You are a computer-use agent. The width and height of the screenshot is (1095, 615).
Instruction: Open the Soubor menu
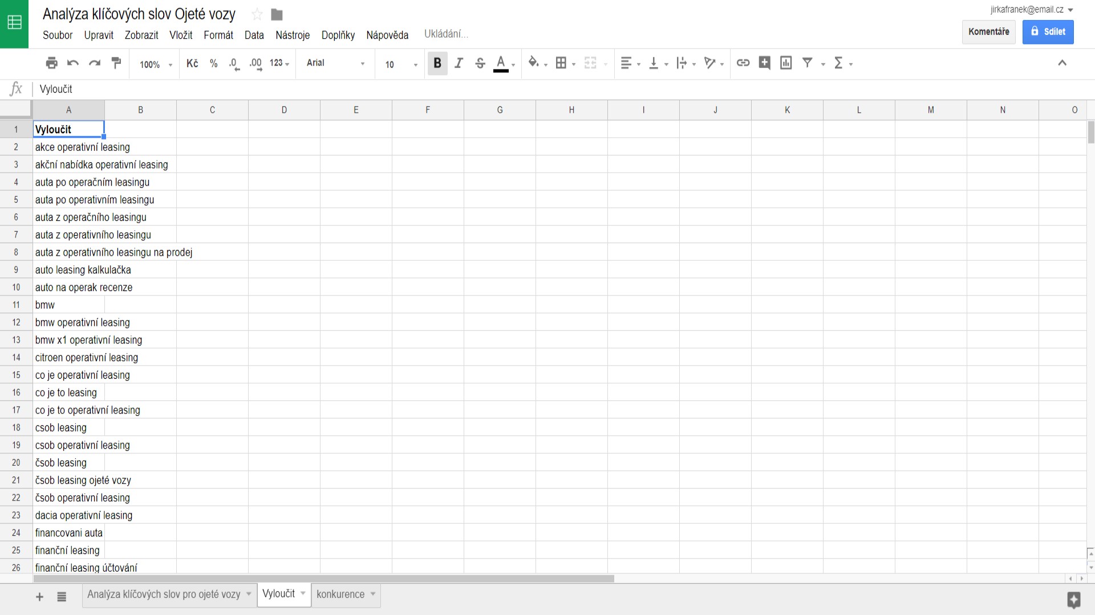click(x=58, y=35)
